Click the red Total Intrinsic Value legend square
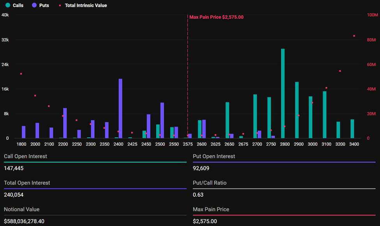The image size is (380, 226). click(60, 5)
